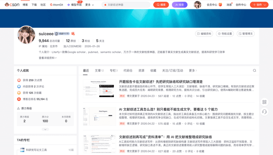
Task: Open the 科研党写论文工具 column
Action: click(x=36, y=150)
